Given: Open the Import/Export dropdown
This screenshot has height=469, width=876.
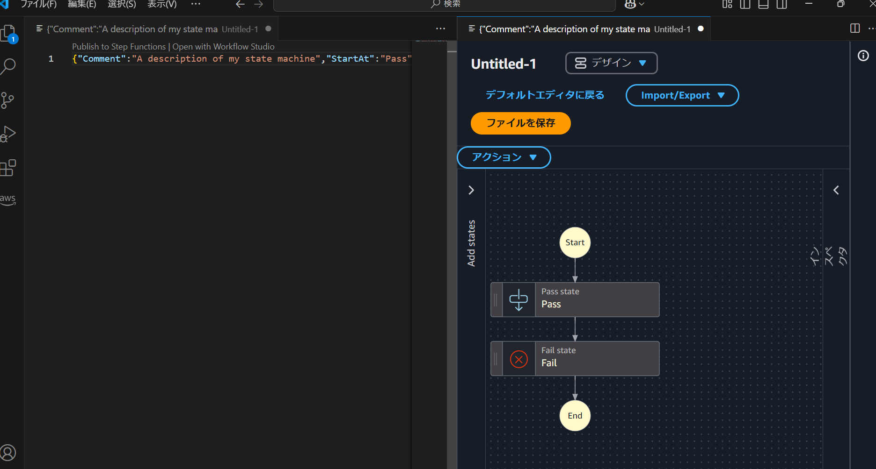Looking at the screenshot, I should point(682,95).
